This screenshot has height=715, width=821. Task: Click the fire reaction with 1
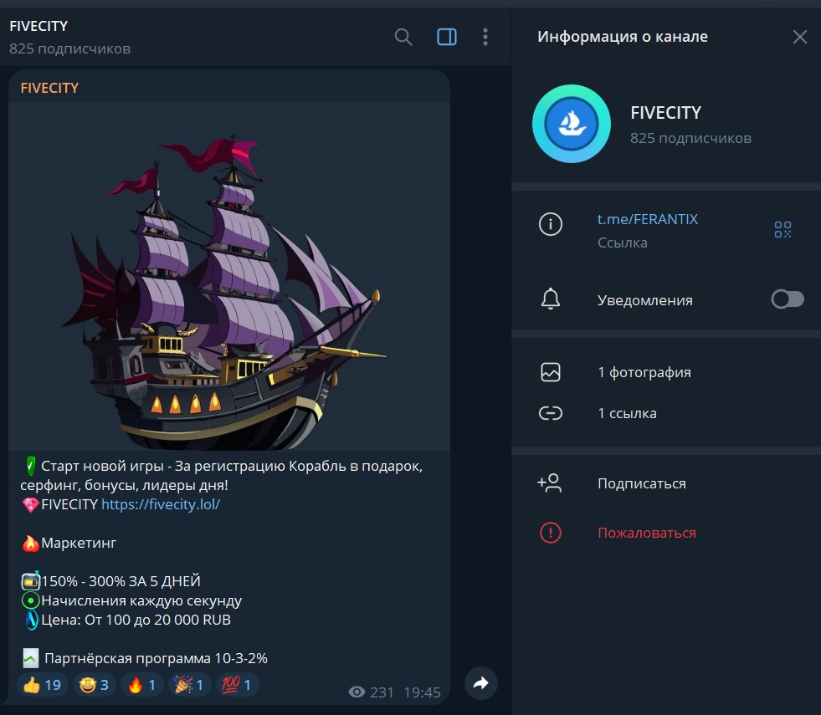[142, 685]
